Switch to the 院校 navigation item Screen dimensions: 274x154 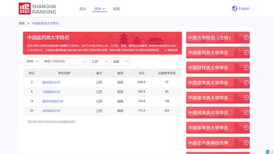coord(117,8)
